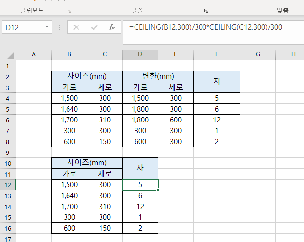This screenshot has height=242, width=304.
Task: Click the 자 header cell in column D
Action: (x=140, y=168)
